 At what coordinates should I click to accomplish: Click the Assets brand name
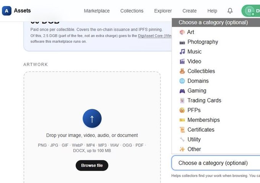click(22, 11)
